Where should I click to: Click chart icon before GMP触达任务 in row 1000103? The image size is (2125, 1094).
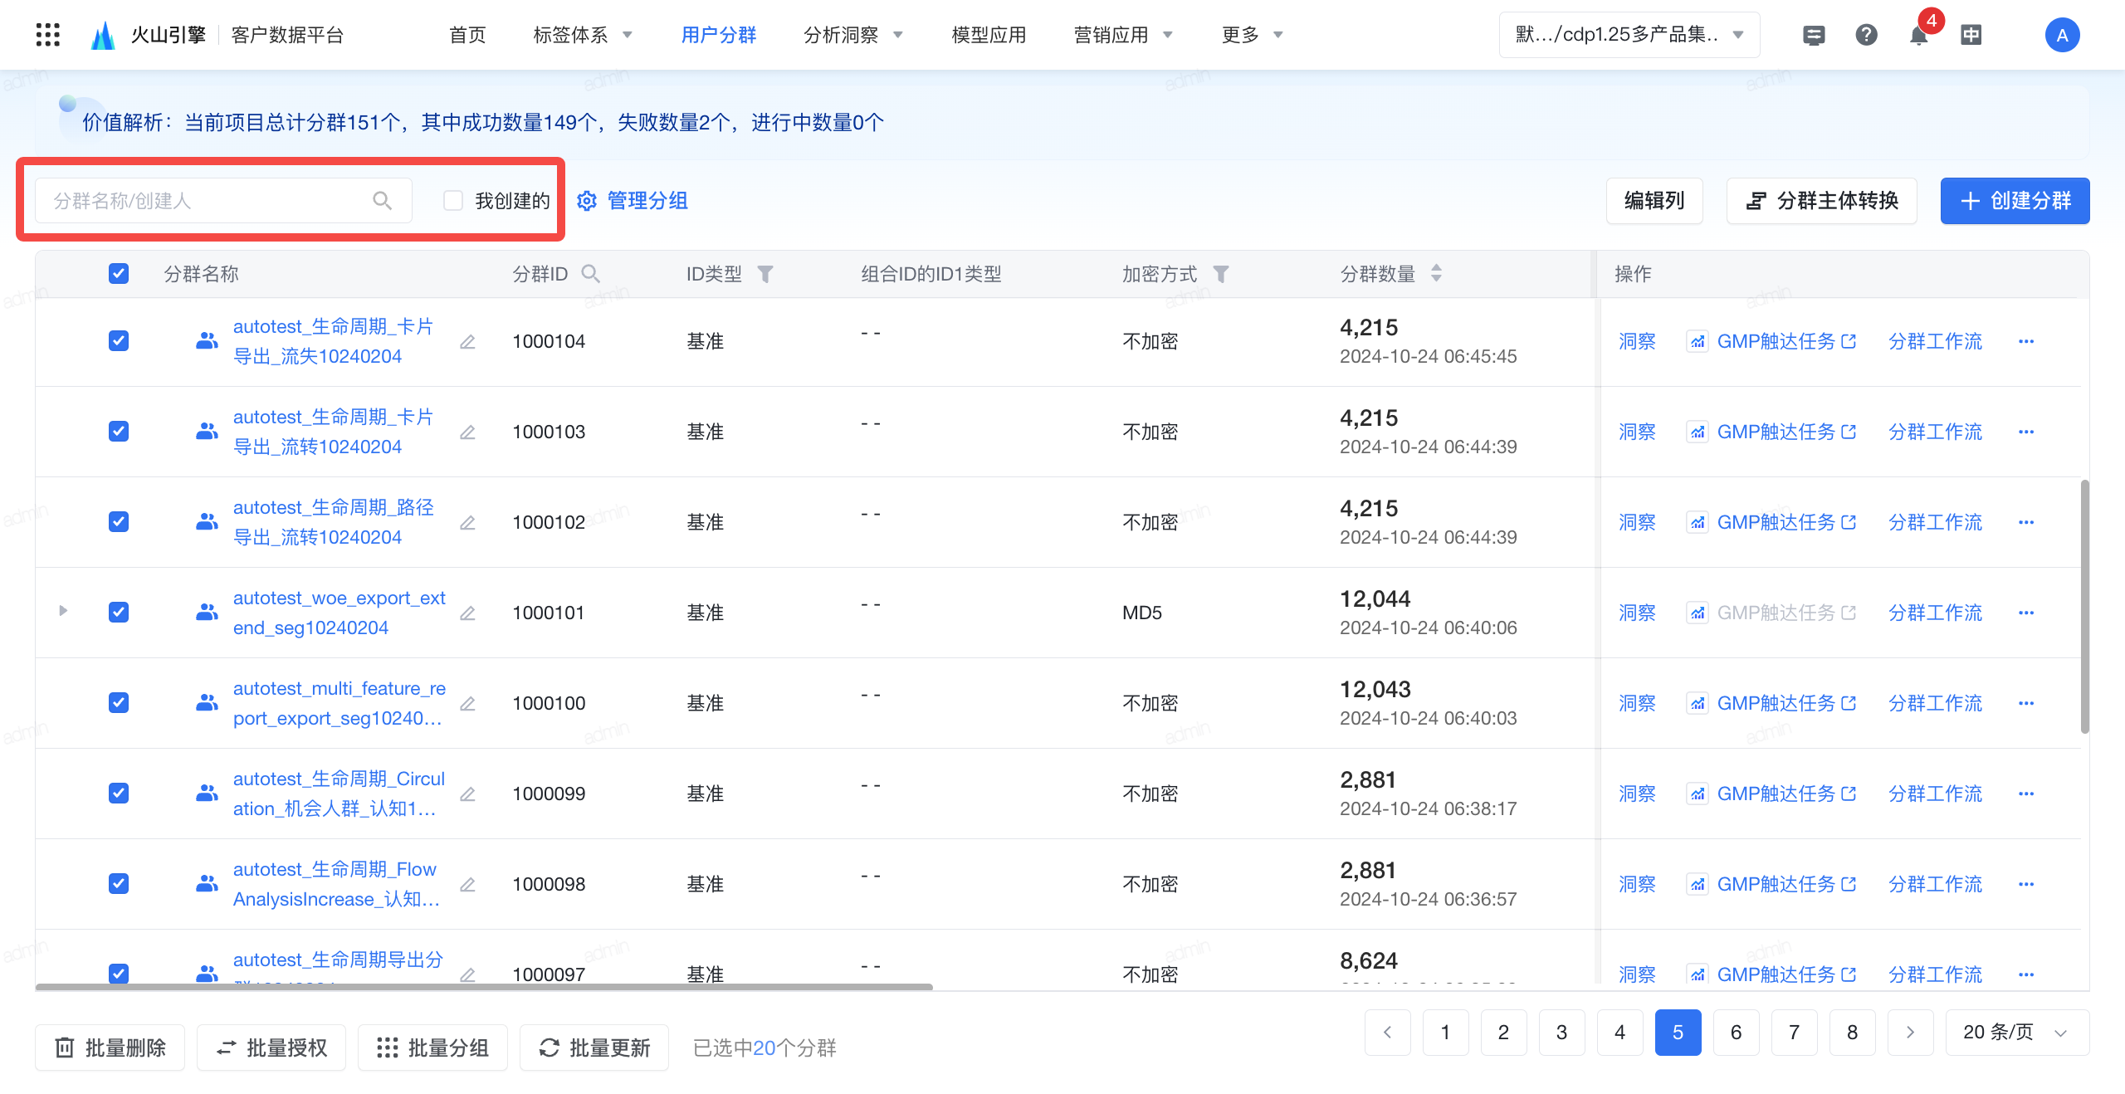[1698, 432]
